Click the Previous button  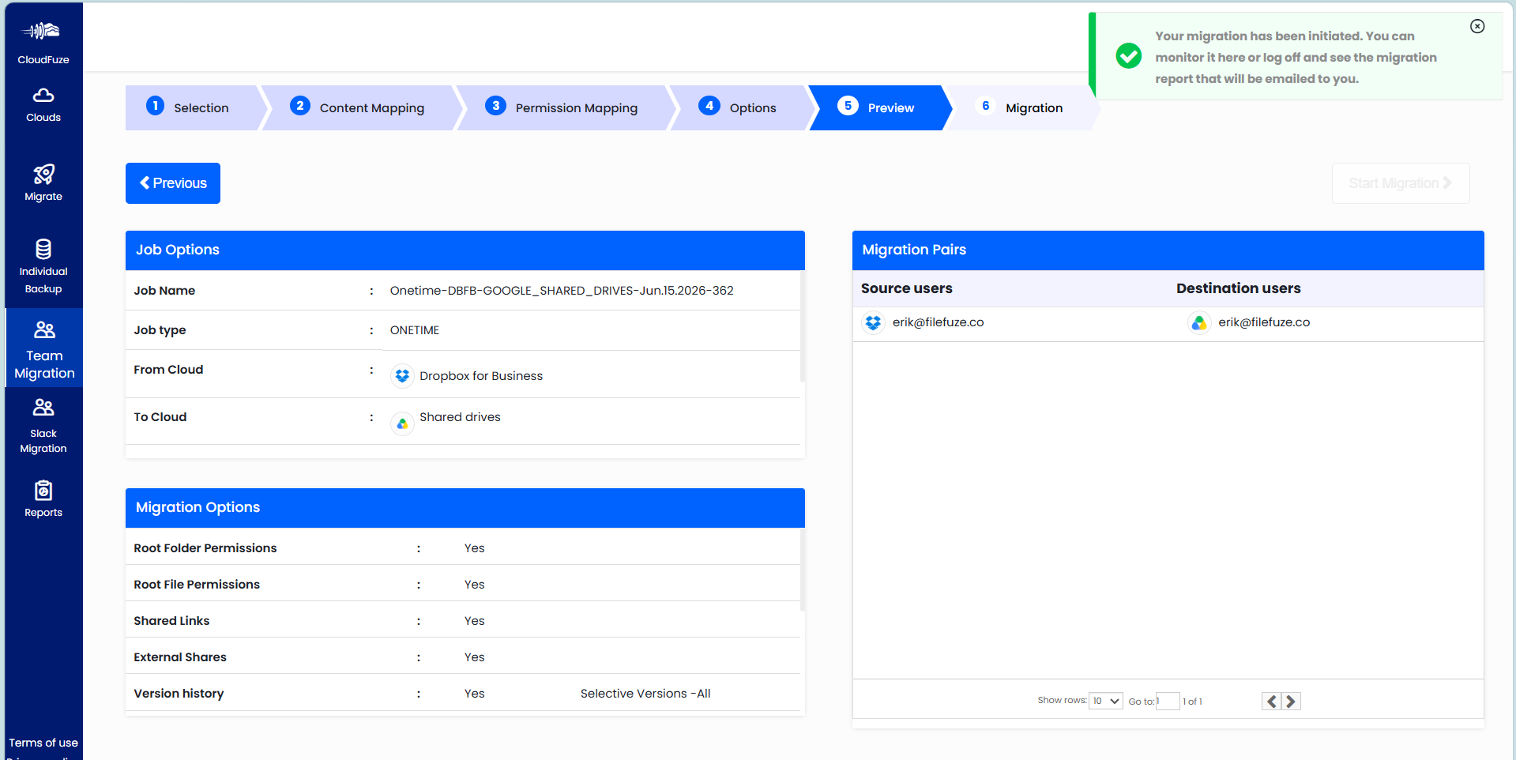[x=173, y=183]
